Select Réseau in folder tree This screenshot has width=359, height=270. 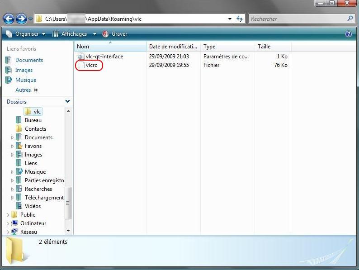28,232
